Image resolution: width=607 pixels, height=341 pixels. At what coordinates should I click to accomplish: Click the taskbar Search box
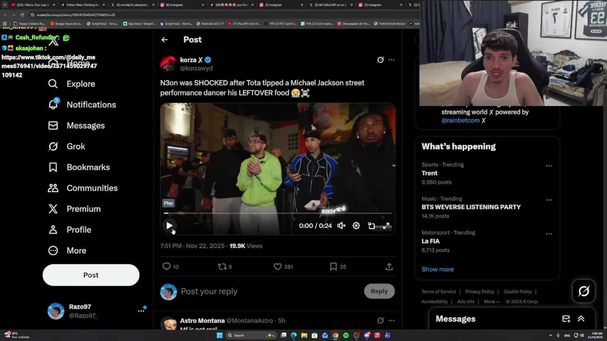251,335
